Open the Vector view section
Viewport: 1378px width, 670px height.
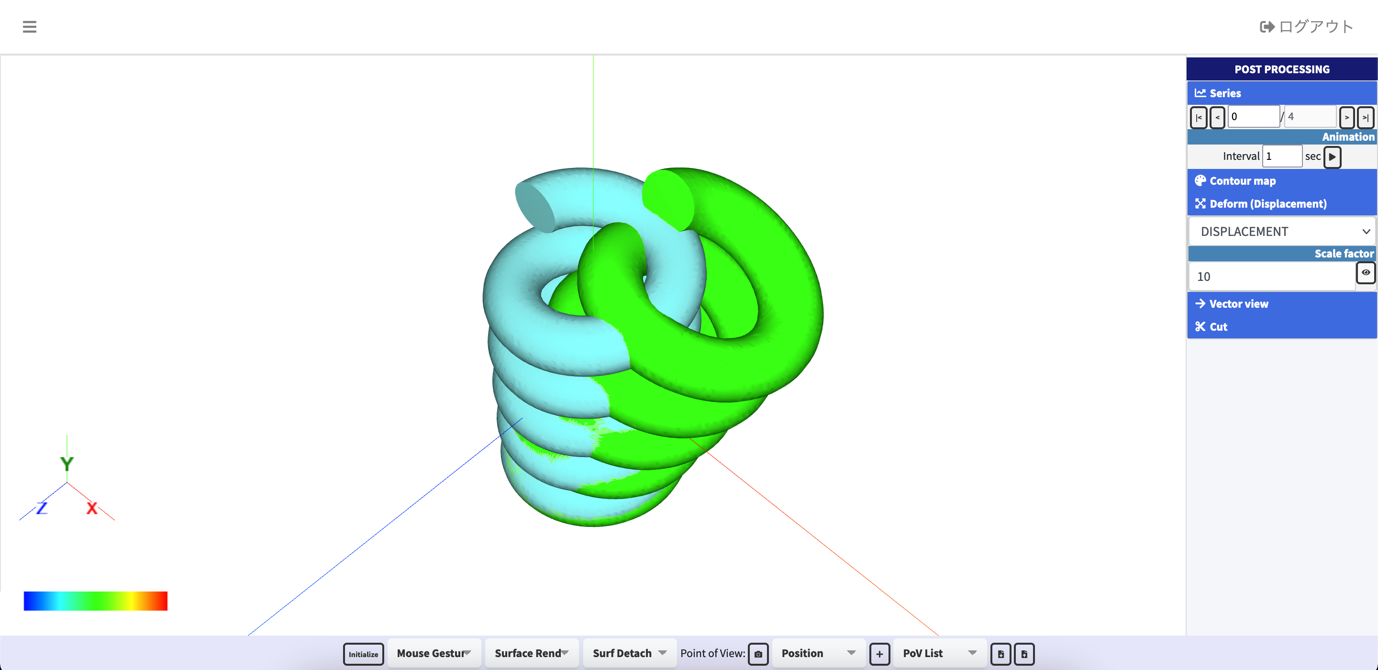click(x=1282, y=304)
